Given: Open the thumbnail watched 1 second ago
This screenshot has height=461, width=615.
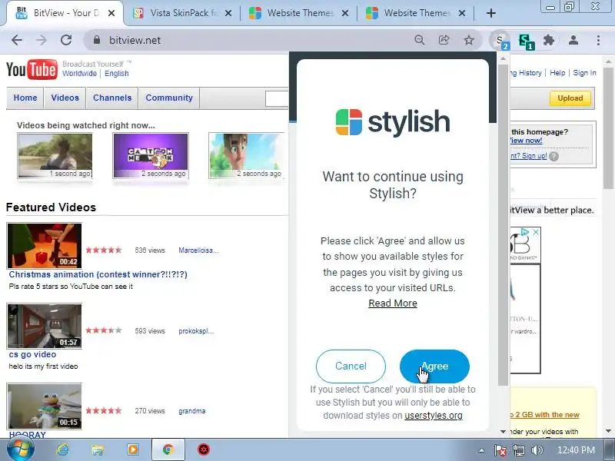Looking at the screenshot, I should [x=55, y=156].
